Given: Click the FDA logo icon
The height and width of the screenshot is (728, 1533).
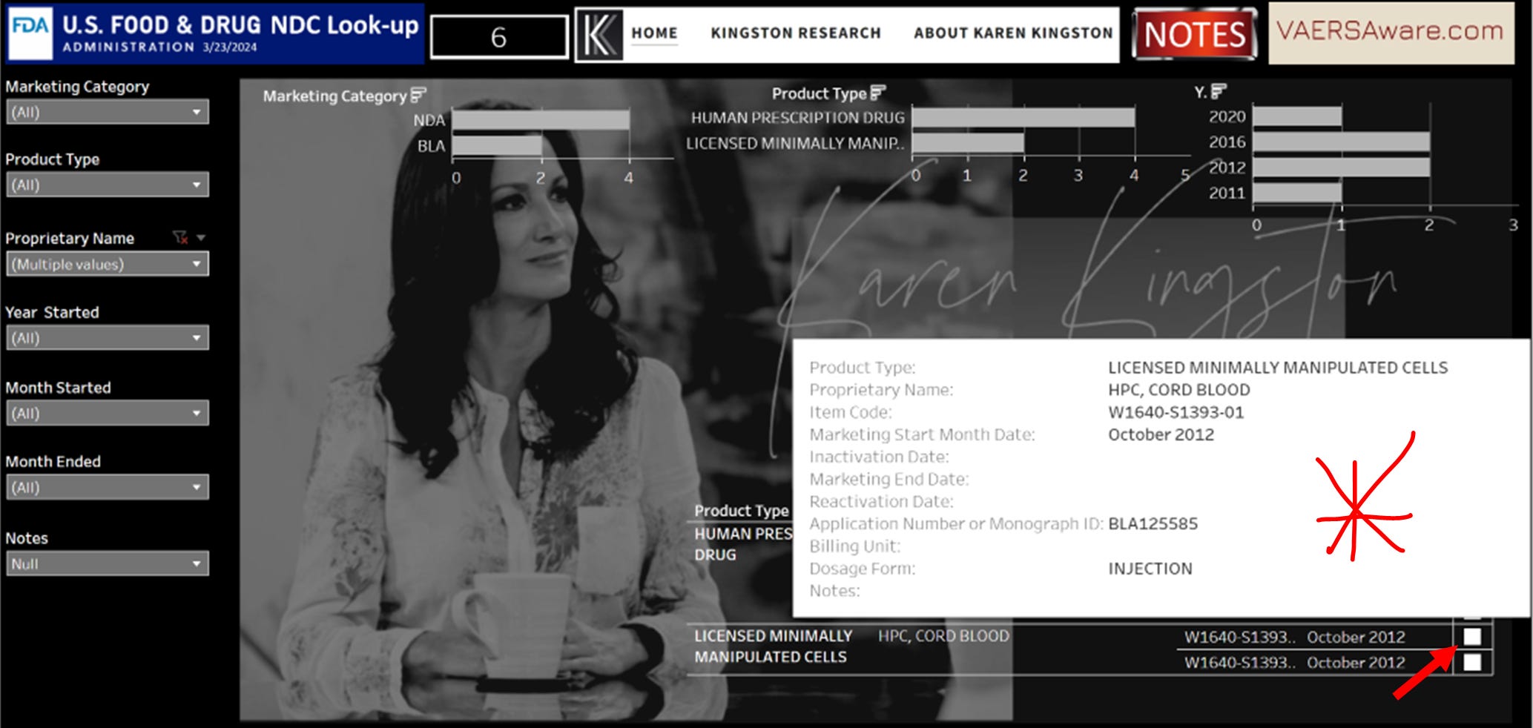Looking at the screenshot, I should pyautogui.click(x=30, y=33).
